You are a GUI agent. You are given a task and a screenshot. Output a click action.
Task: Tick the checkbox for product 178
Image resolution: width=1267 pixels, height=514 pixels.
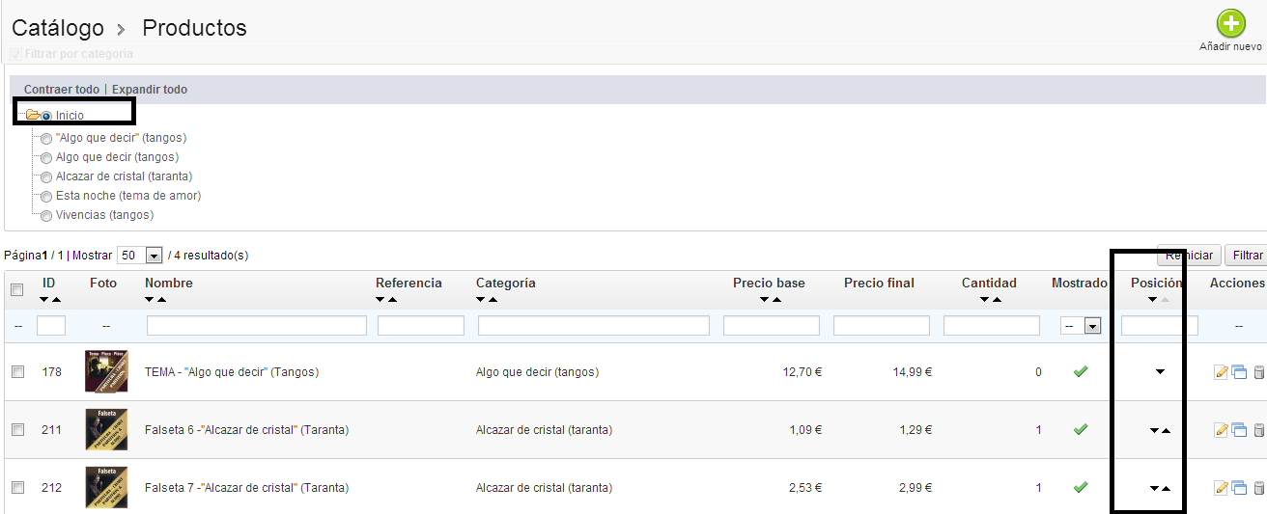(17, 372)
